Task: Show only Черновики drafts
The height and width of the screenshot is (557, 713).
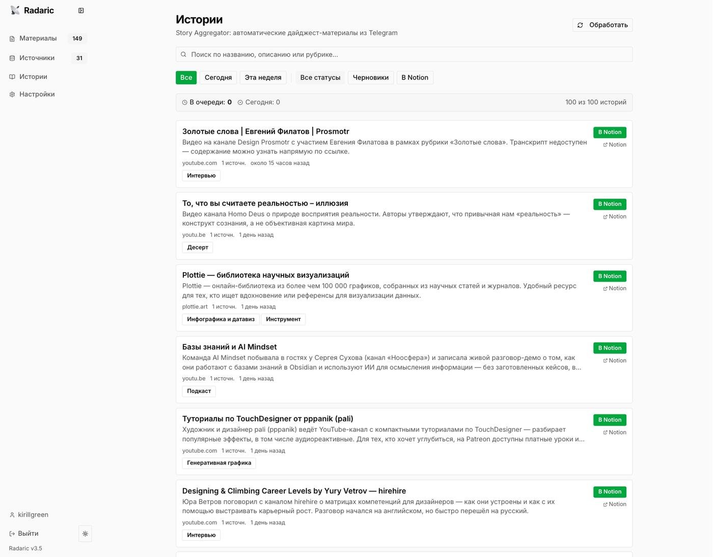Action: point(370,77)
